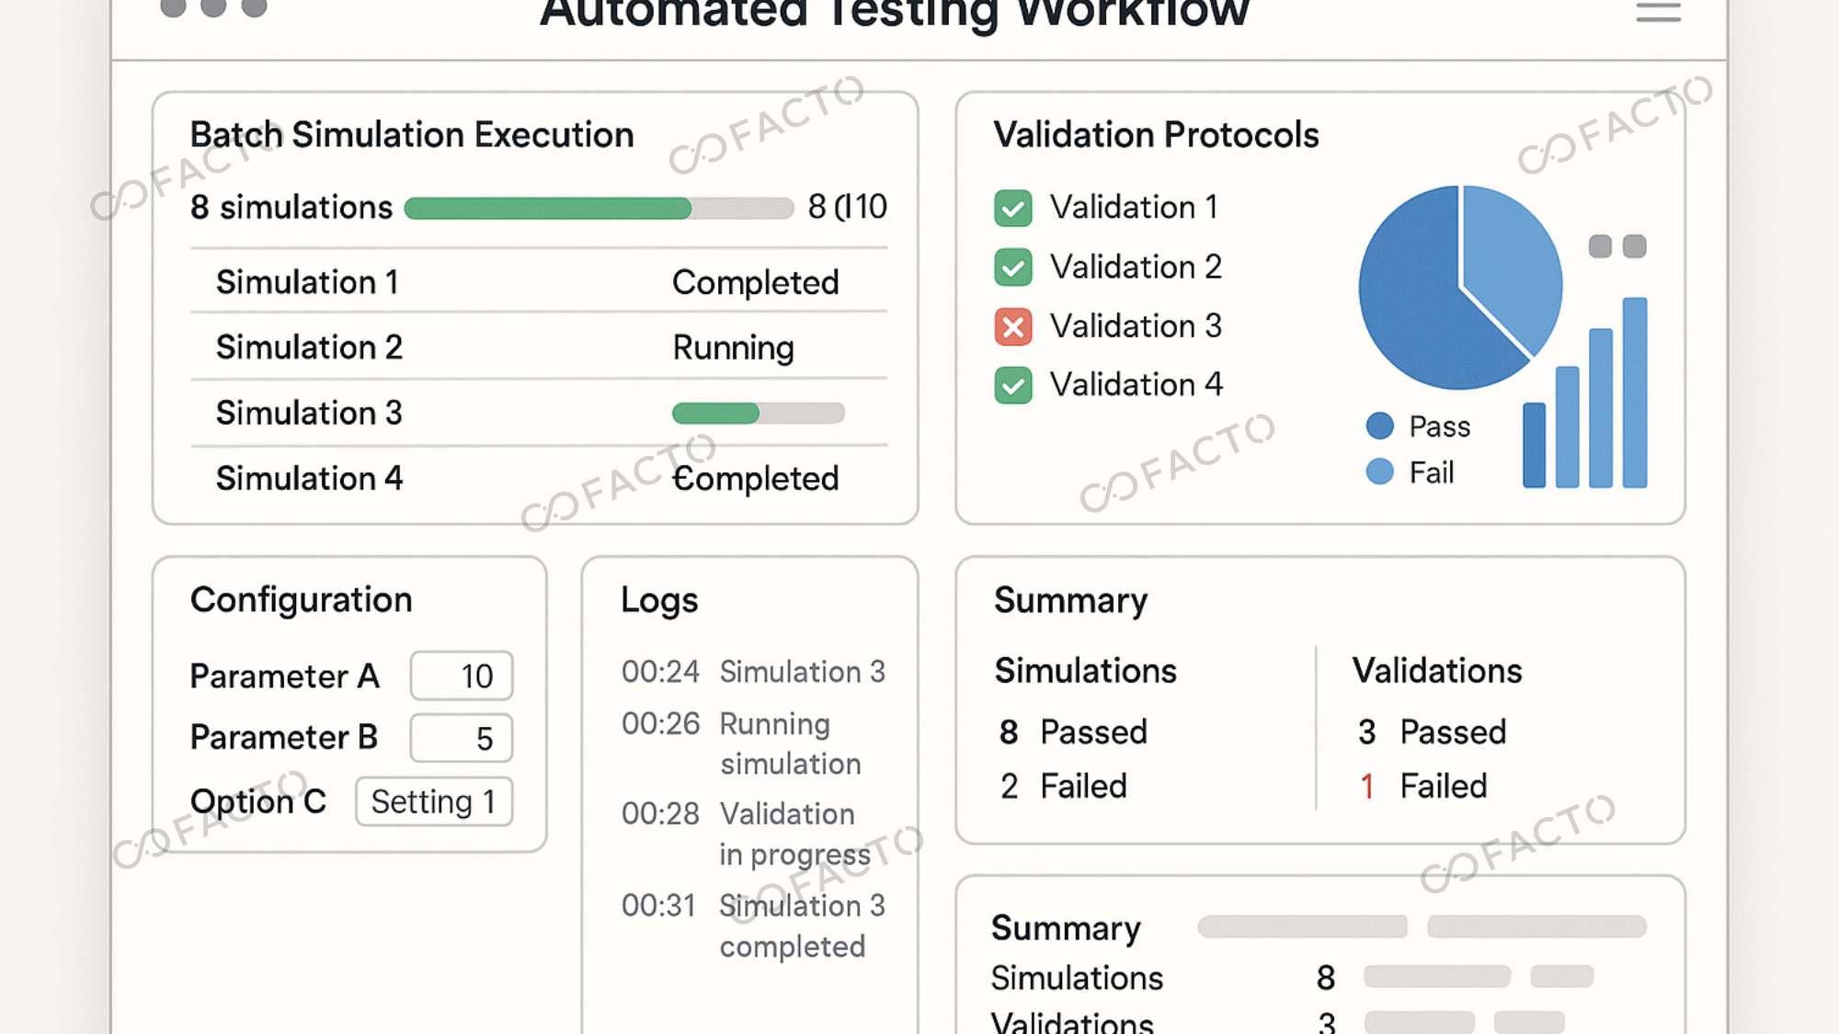
Task: Uncheck the Validation 4 checkbox
Action: pyautogui.click(x=1012, y=385)
